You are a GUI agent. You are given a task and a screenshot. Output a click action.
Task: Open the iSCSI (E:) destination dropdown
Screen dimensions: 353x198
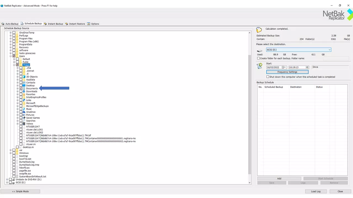pos(330,50)
